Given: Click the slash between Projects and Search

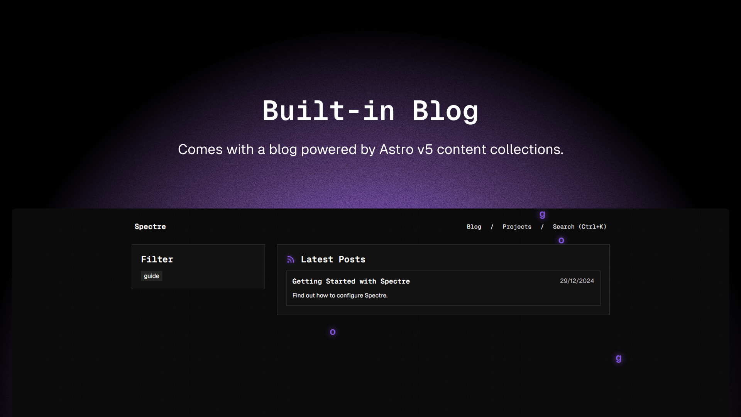Looking at the screenshot, I should [542, 227].
